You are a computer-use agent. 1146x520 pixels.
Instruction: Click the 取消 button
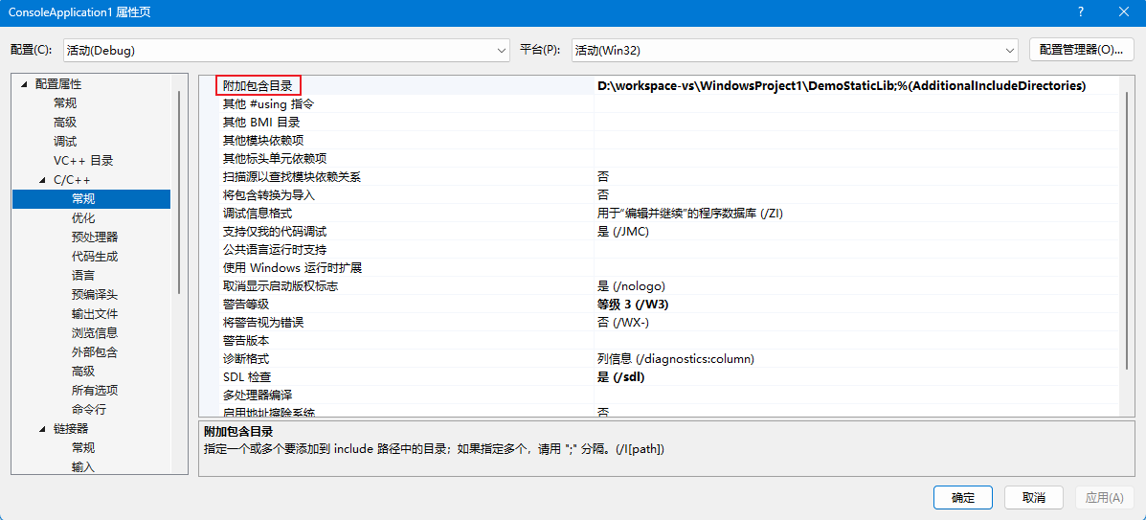coord(1033,498)
